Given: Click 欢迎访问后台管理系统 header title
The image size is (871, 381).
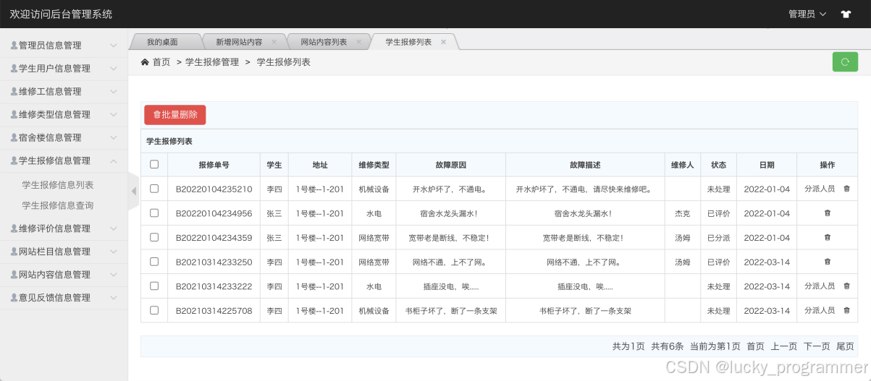Looking at the screenshot, I should 61,14.
